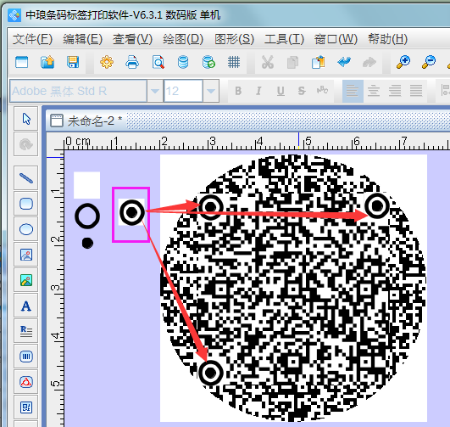Click the cut scissors icon
The image size is (450, 427).
[268, 62]
